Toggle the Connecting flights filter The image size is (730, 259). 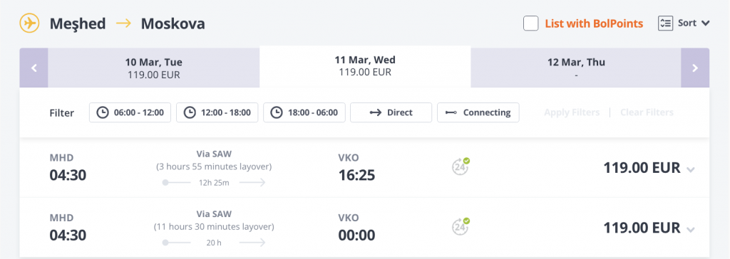pos(478,112)
